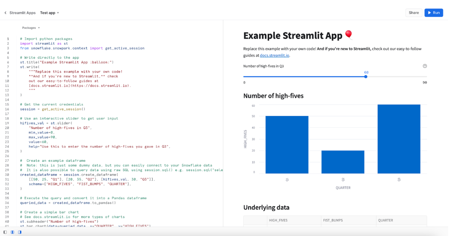Screen dimensions: 465x236
Task: Click the Share button
Action: pos(414,13)
